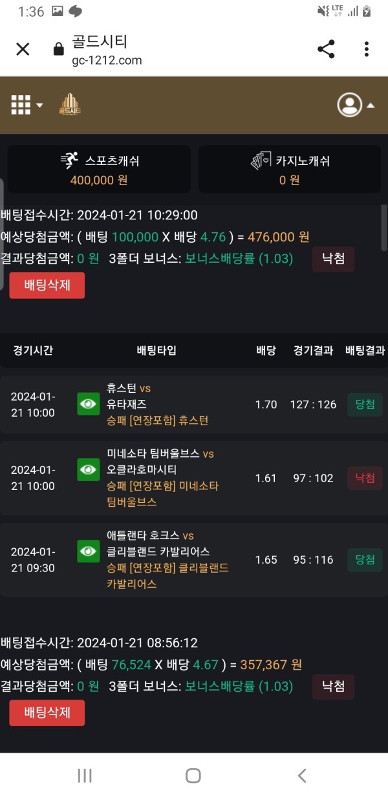
Task: Open the three-dot browser options menu
Action: [366, 49]
